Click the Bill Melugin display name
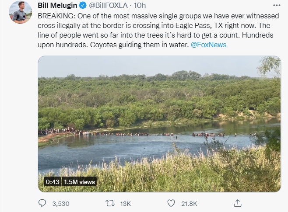The image size is (288, 212). [57, 6]
